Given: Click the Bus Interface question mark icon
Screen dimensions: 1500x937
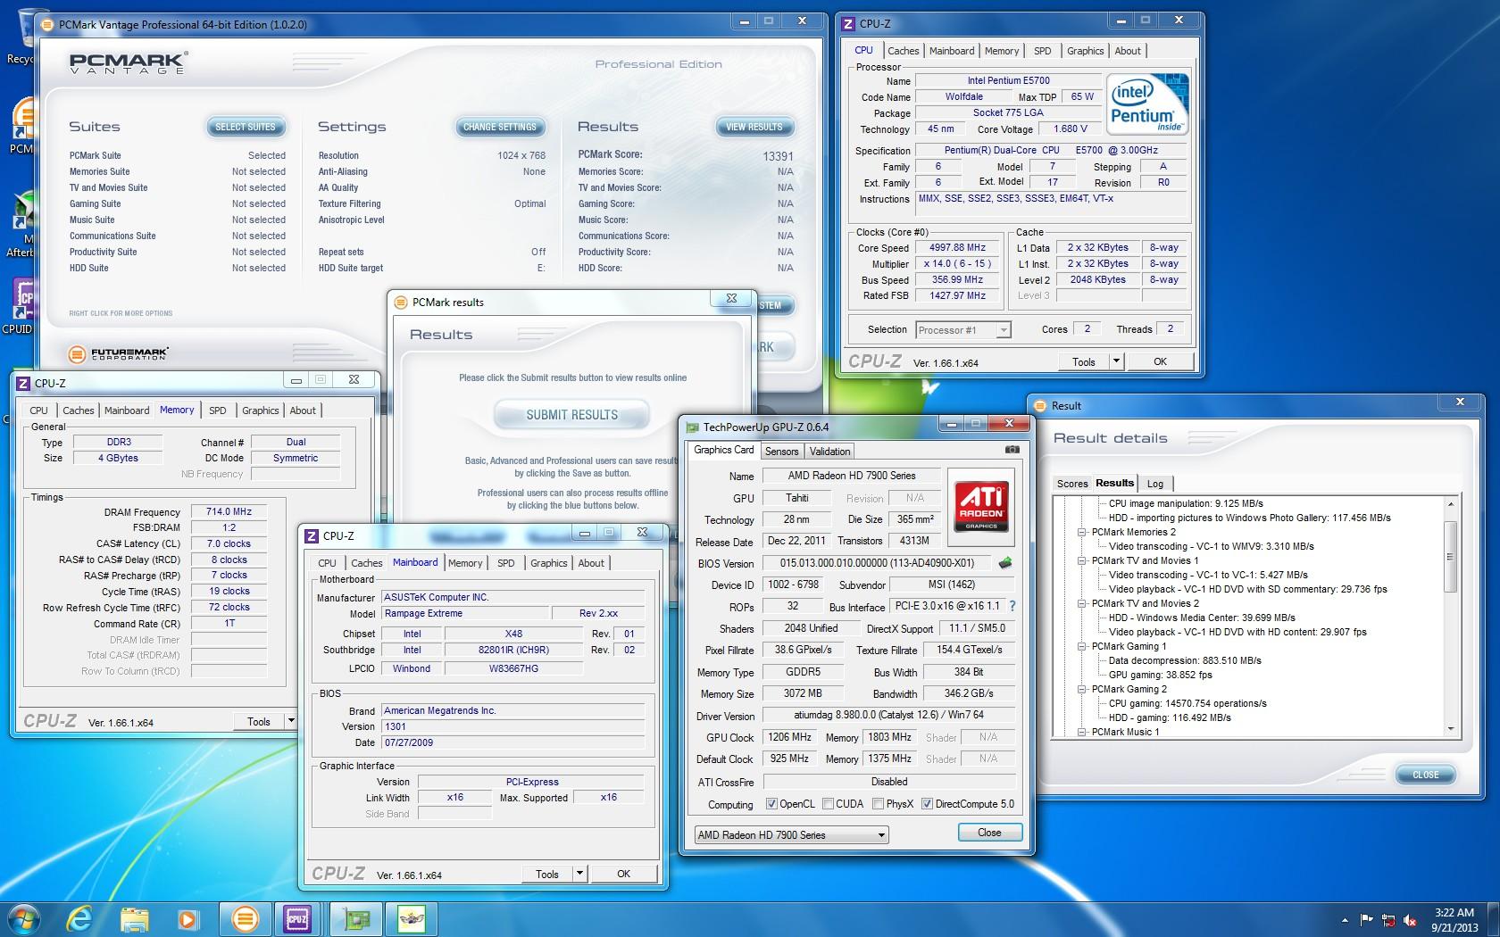Looking at the screenshot, I should [x=1012, y=606].
